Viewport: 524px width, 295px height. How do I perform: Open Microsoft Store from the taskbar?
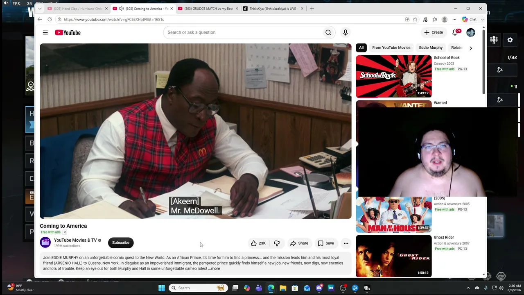point(295,288)
